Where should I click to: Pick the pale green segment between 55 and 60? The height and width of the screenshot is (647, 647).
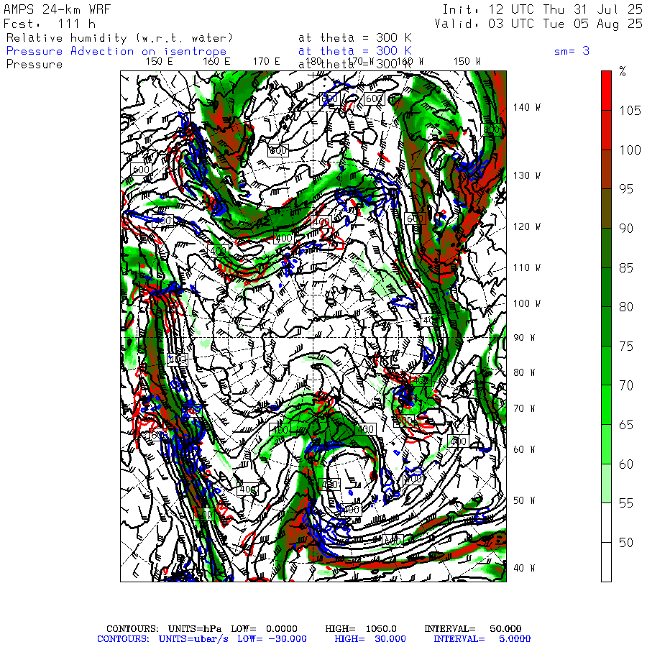click(x=606, y=483)
